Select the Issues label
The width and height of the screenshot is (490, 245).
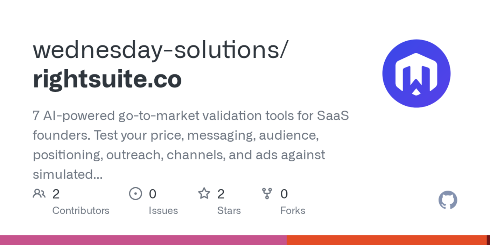pos(163,211)
